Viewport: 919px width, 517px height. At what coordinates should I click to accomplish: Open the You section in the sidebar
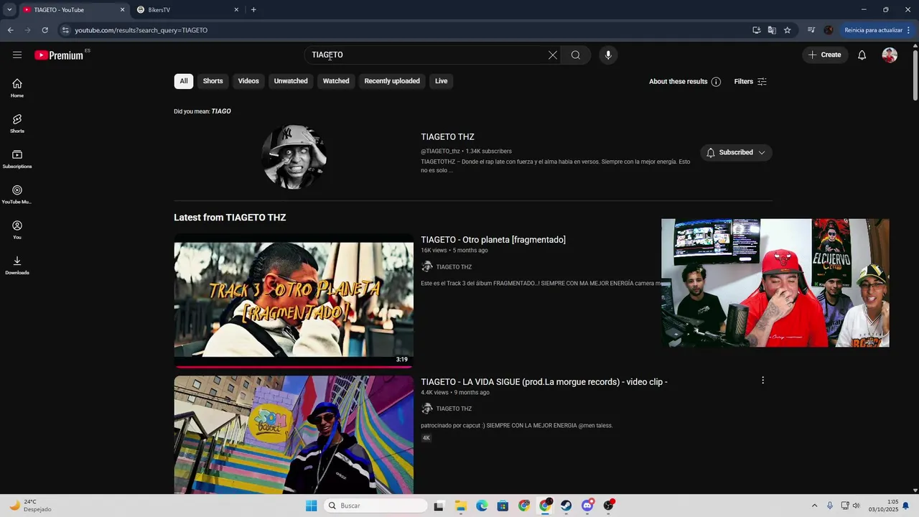[17, 230]
